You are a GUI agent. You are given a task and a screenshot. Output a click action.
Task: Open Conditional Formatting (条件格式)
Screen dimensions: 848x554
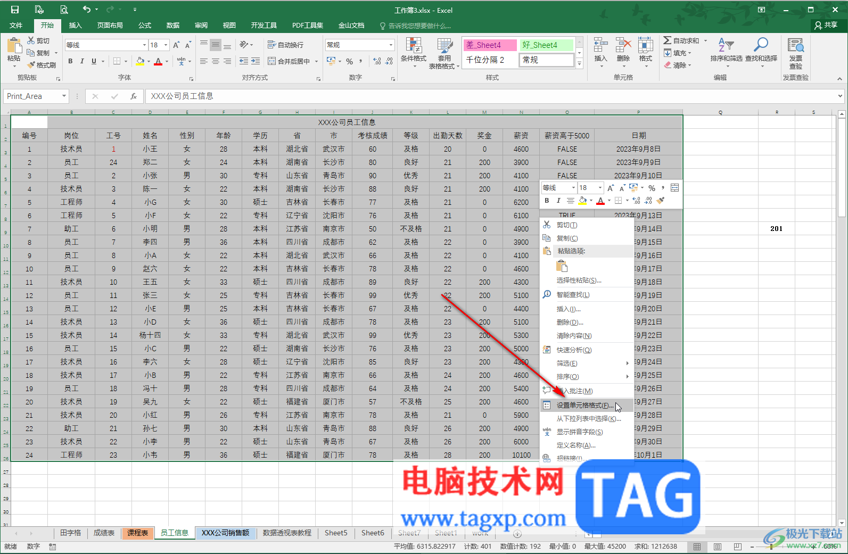point(414,53)
